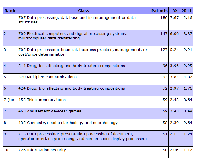Click the 424 Drug, bio-affecting class text
Viewport: 197px width, 160px height.
point(72,88)
